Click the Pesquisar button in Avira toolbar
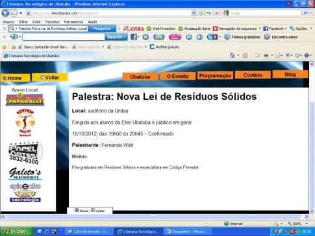Image resolution: width=315 pixels, height=236 pixels. 102,29
